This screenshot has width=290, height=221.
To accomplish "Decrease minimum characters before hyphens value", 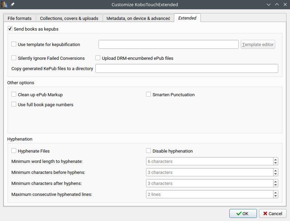I will coord(276,174).
